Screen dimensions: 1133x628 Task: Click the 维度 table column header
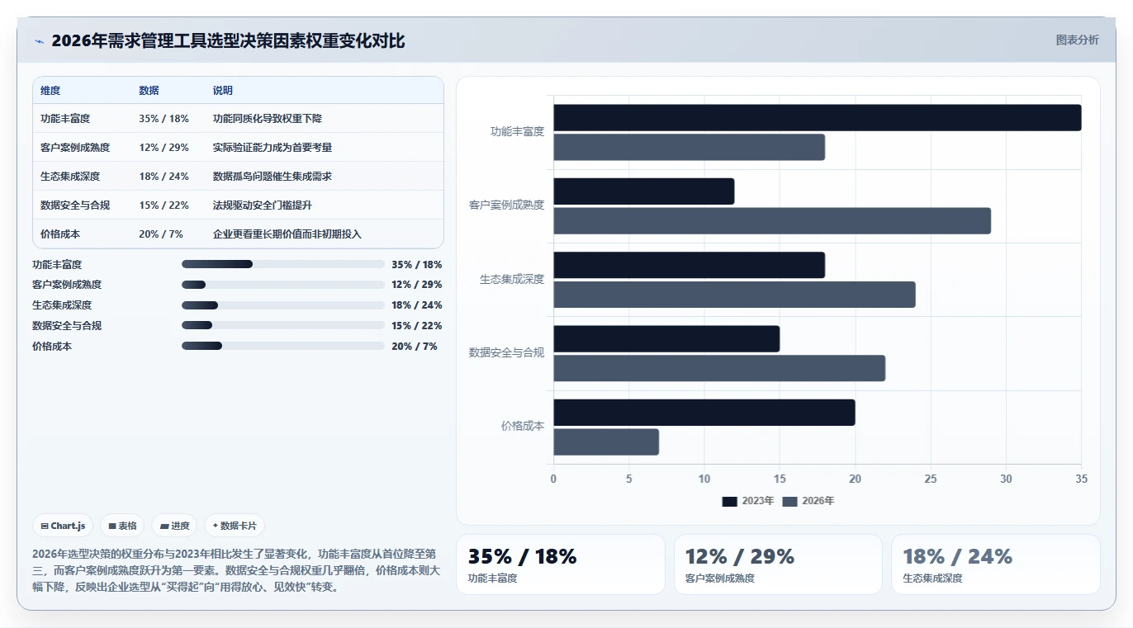click(50, 90)
